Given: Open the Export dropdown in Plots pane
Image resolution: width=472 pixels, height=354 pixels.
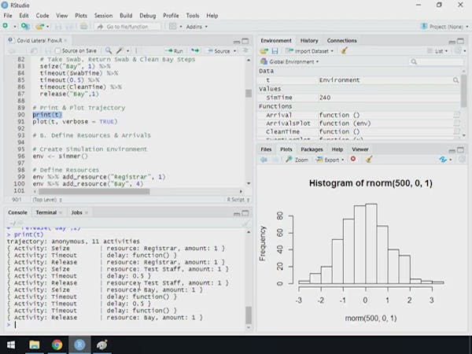Looking at the screenshot, I should click(x=330, y=160).
